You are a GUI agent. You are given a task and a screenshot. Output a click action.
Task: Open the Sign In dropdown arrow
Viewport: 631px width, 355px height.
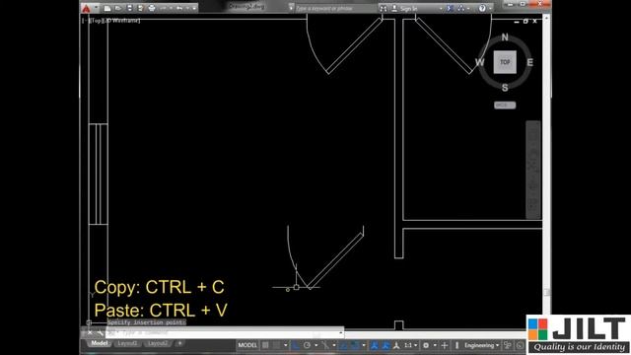[x=441, y=9]
